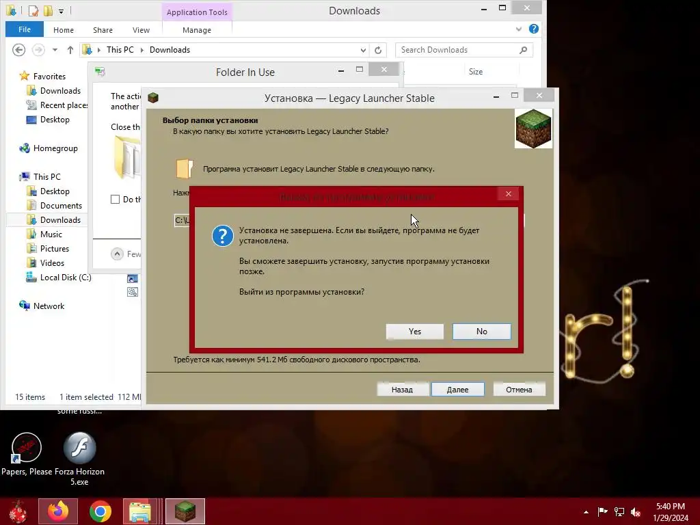Open the recent locations dropdown arrow
This screenshot has width=700, height=525.
click(55, 50)
